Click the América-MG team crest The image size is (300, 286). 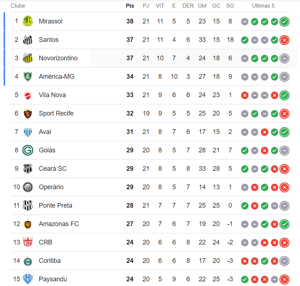(x=28, y=77)
